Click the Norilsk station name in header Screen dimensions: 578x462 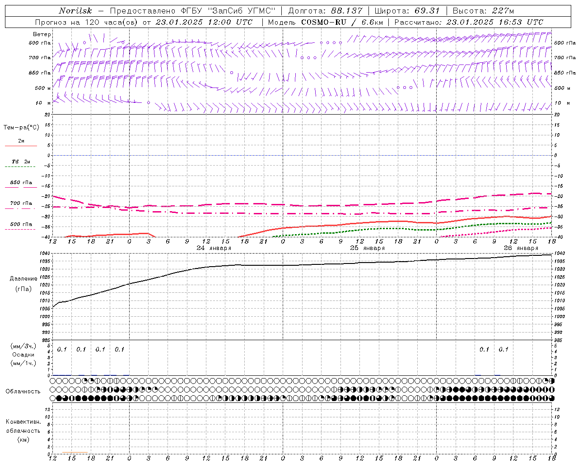point(75,11)
